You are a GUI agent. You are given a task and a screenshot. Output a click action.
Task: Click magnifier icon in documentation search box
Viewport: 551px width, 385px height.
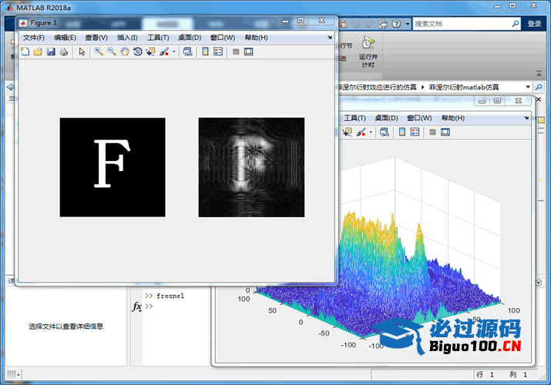515,24
